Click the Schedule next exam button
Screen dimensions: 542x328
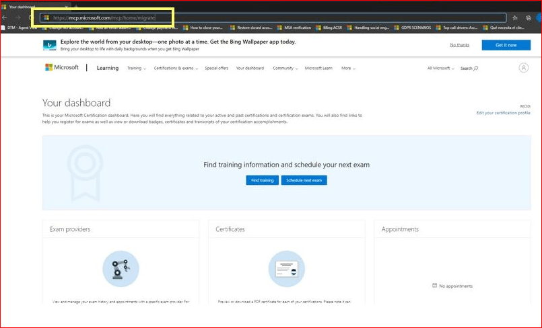coord(304,180)
